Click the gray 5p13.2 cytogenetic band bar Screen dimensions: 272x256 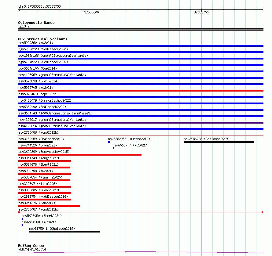click(x=141, y=30)
